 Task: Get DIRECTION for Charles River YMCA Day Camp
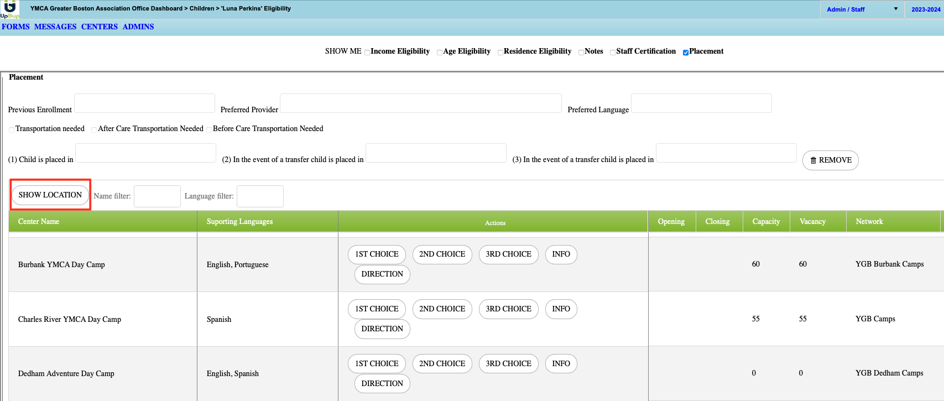pyautogui.click(x=382, y=329)
